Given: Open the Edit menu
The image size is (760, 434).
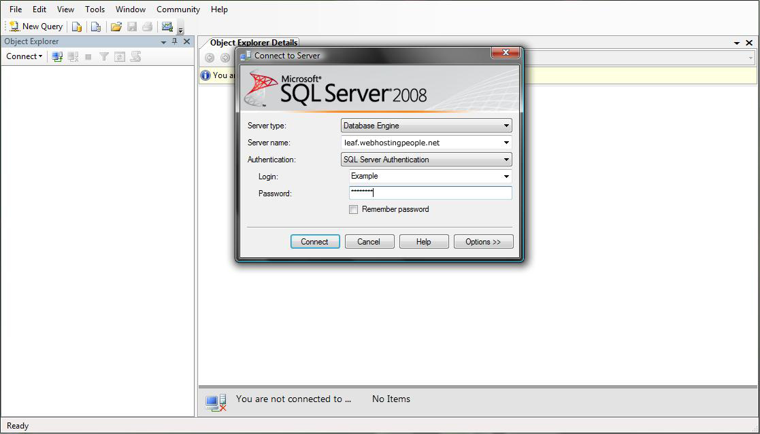Looking at the screenshot, I should 39,10.
